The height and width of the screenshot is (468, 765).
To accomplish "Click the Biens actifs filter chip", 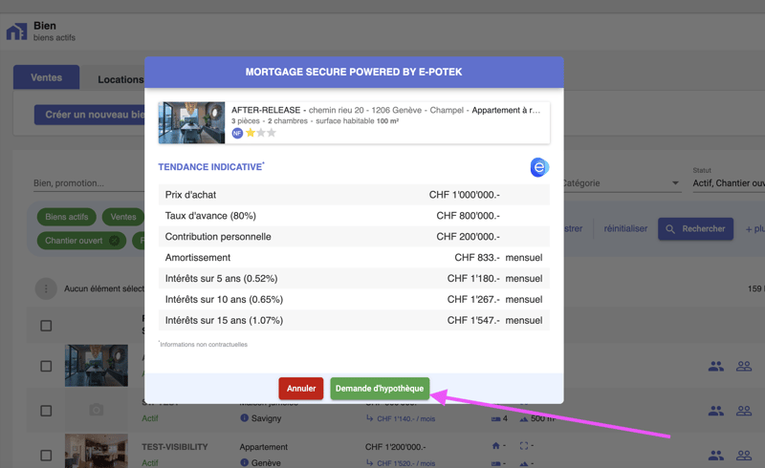I will pyautogui.click(x=67, y=217).
